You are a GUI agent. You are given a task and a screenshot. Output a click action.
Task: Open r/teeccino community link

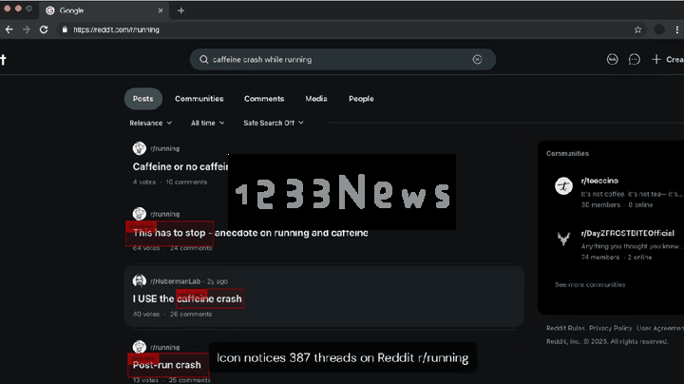599,181
